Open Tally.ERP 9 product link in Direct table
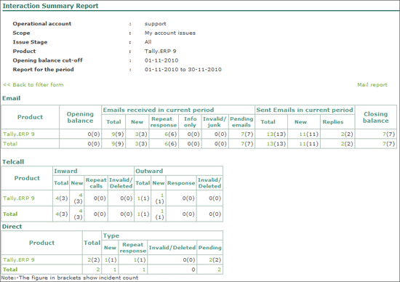 [19, 259]
